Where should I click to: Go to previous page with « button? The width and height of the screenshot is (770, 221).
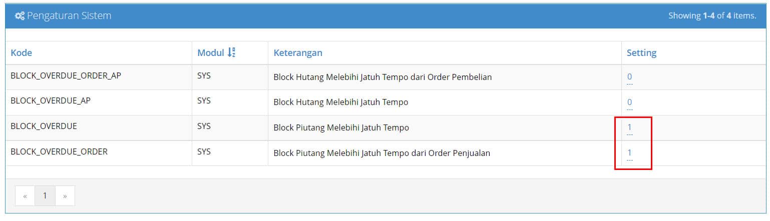pyautogui.click(x=25, y=196)
